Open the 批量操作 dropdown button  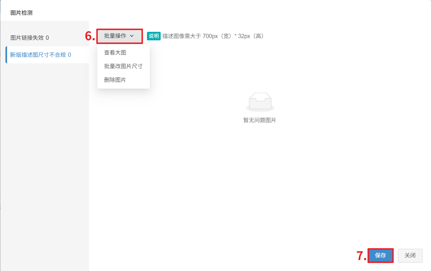pyautogui.click(x=119, y=36)
